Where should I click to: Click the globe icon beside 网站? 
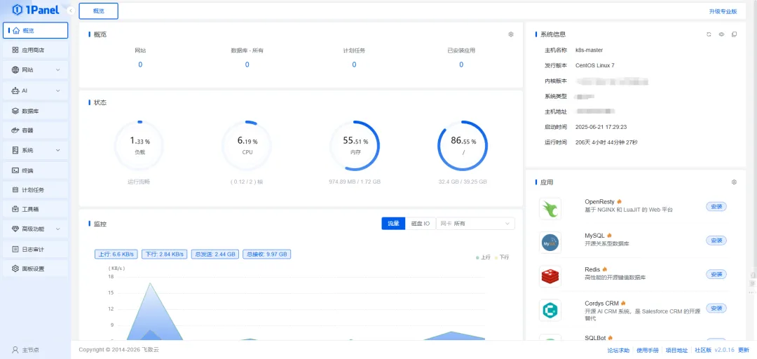point(15,70)
